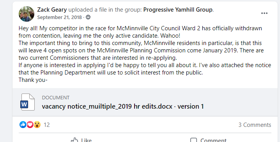Screen dimensions: 280x142
Task: Open vacancy notice_muiltiple_2019 hr edits.docx
Action: pyautogui.click(x=107, y=106)
